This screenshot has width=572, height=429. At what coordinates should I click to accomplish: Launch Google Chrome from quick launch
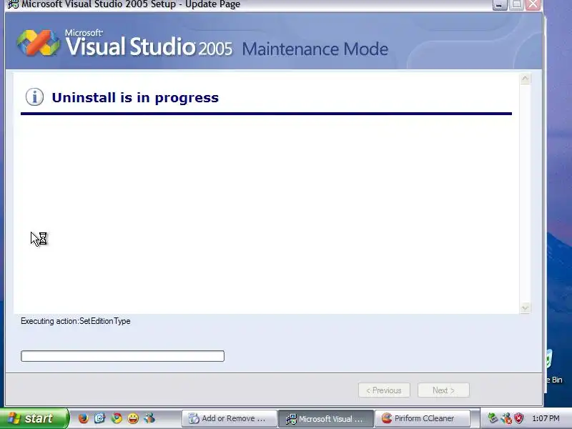point(117,418)
